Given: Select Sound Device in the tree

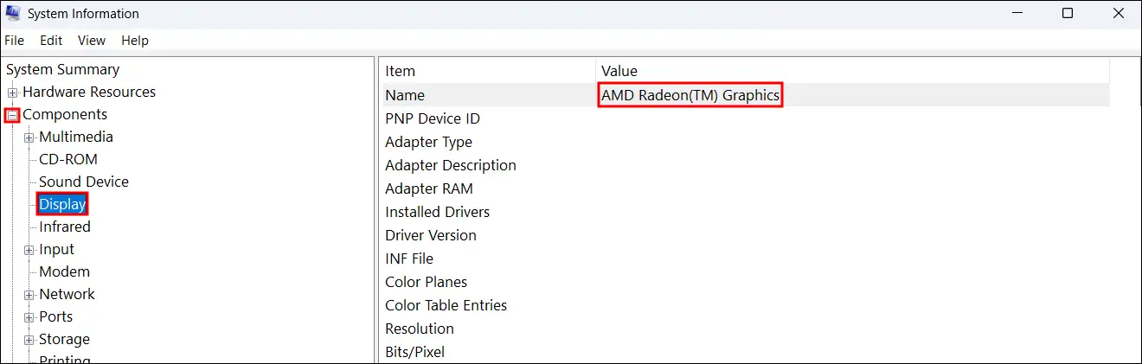Looking at the screenshot, I should coord(84,182).
